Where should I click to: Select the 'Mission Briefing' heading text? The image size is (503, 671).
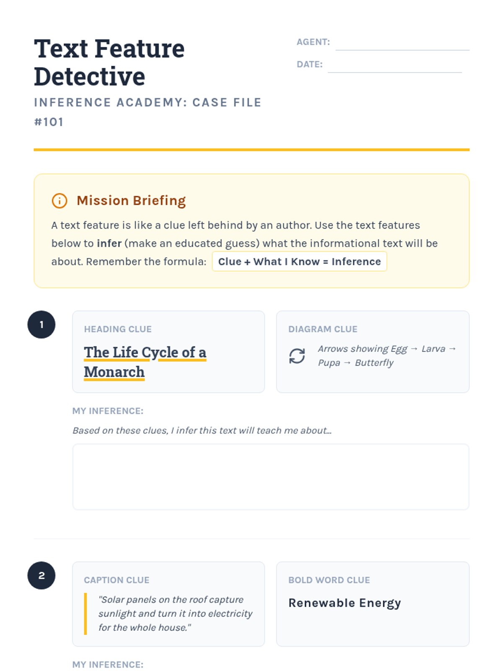click(131, 201)
